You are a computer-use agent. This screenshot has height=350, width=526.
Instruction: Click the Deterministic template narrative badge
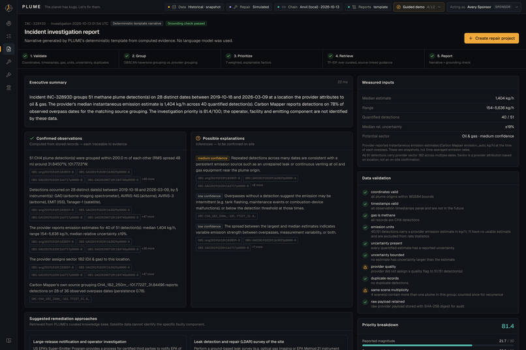click(137, 23)
